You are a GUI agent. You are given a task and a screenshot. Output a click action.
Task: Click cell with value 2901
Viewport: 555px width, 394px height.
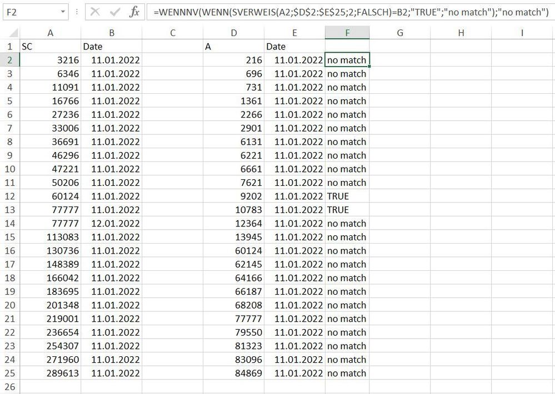click(233, 128)
